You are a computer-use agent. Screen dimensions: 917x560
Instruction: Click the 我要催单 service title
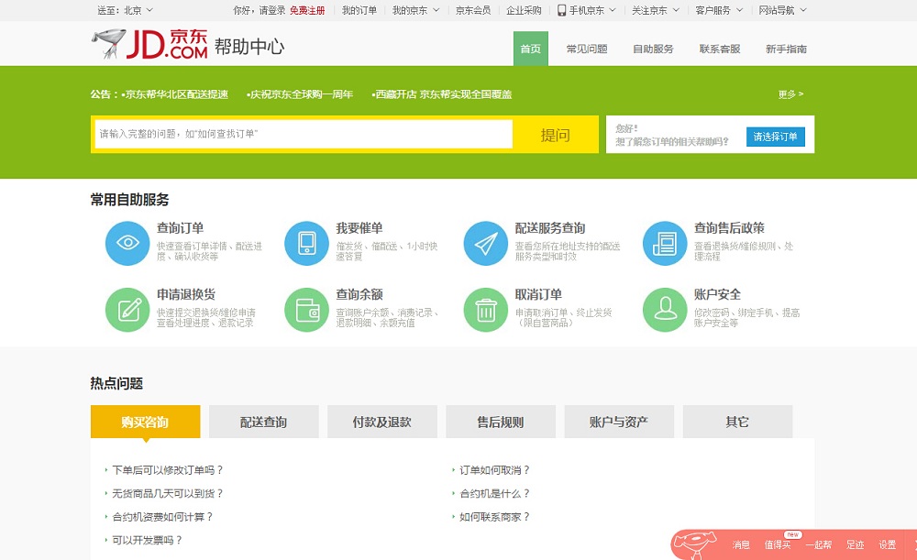click(359, 228)
